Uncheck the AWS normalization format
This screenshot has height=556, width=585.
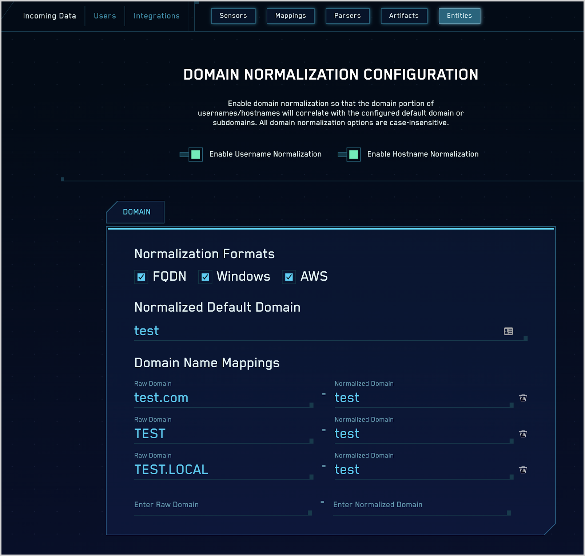(x=289, y=277)
